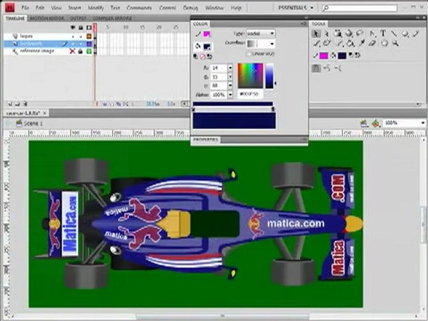This screenshot has height=321, width=428.
Task: Switch to the Motion Editor tab
Action: coord(47,18)
